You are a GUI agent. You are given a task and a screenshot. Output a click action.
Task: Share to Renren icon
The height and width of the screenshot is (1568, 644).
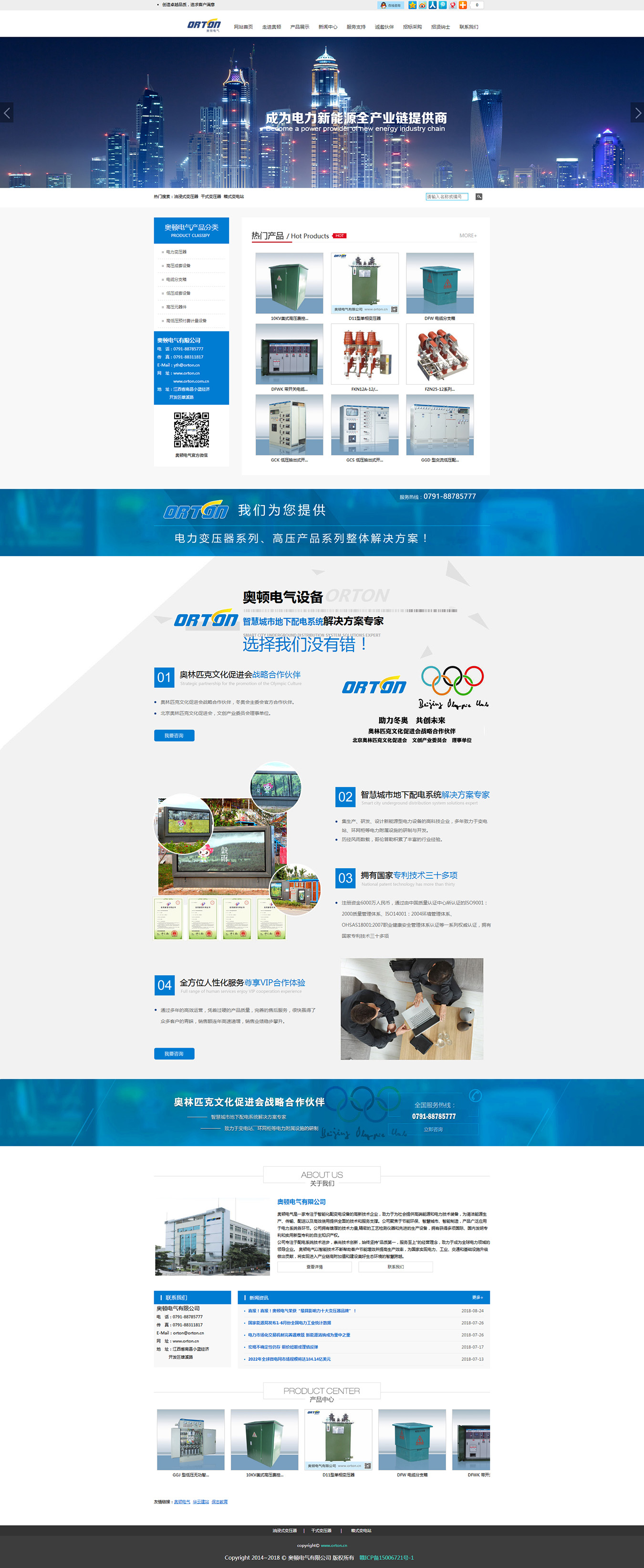point(432,5)
